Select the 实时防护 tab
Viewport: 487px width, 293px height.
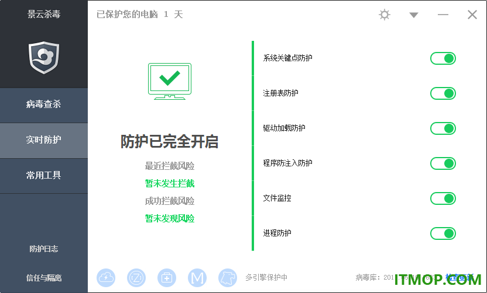(x=44, y=141)
